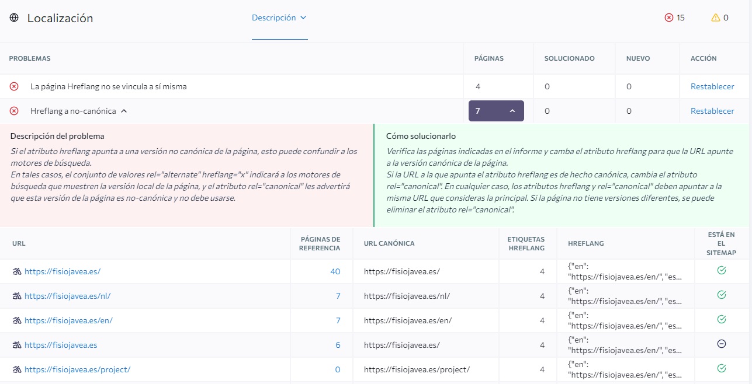Click 7 reference pages for /nl/ row

tap(338, 296)
